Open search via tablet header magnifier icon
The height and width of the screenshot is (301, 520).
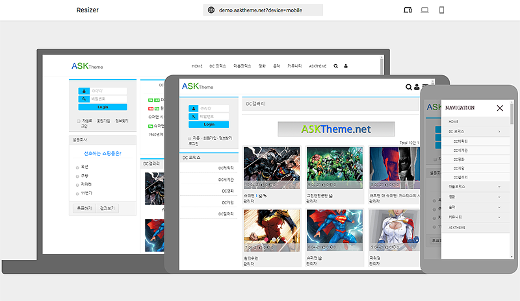409,87
